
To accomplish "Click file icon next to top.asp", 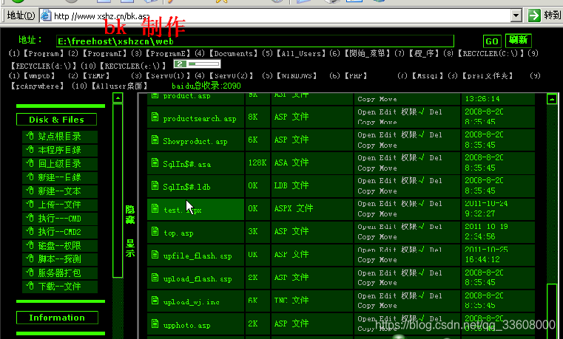I will click(155, 231).
